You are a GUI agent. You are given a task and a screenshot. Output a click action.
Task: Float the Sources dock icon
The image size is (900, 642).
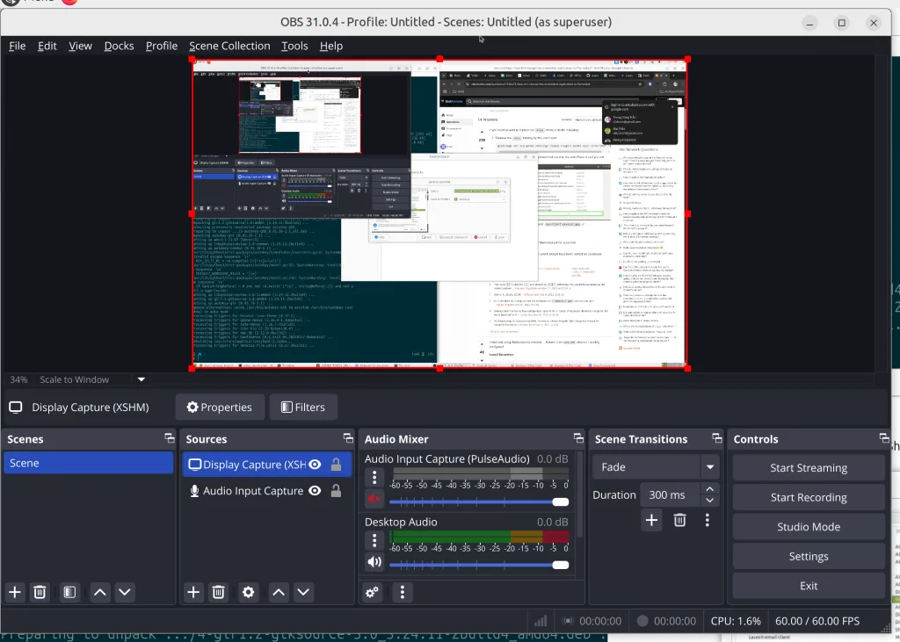point(348,438)
